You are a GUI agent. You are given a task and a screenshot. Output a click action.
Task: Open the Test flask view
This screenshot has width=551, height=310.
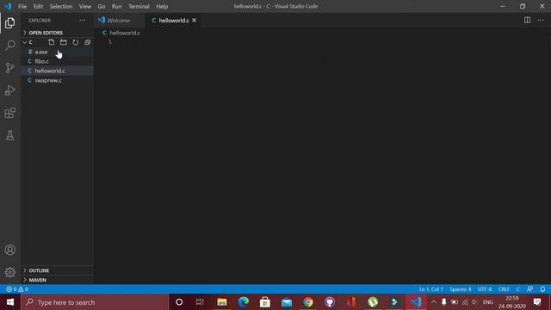click(x=9, y=135)
